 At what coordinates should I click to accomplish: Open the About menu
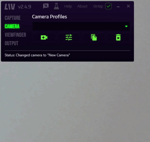[82, 6]
